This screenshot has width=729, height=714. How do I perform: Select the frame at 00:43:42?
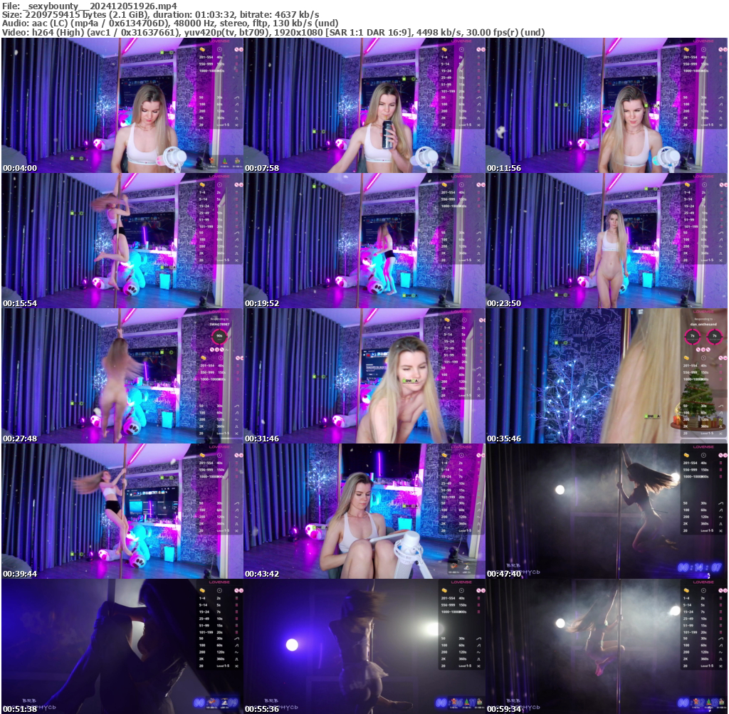click(364, 511)
